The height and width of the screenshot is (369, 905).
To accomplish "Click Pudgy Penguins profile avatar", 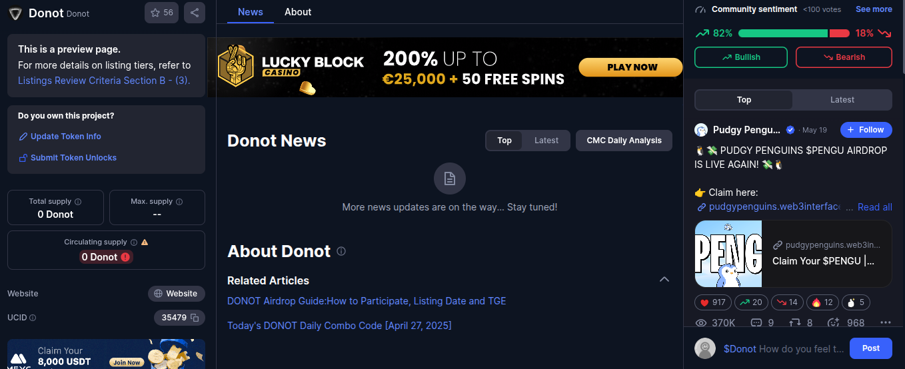I will 701,130.
